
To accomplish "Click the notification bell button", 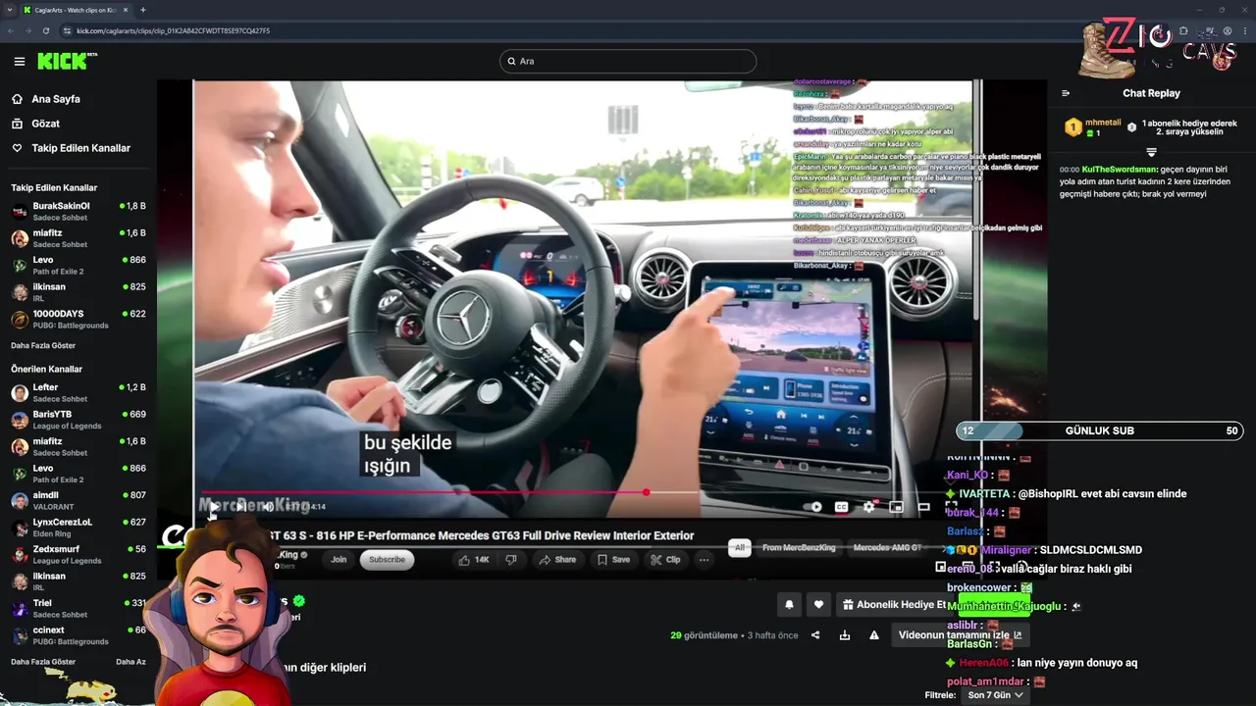I will pyautogui.click(x=789, y=605).
